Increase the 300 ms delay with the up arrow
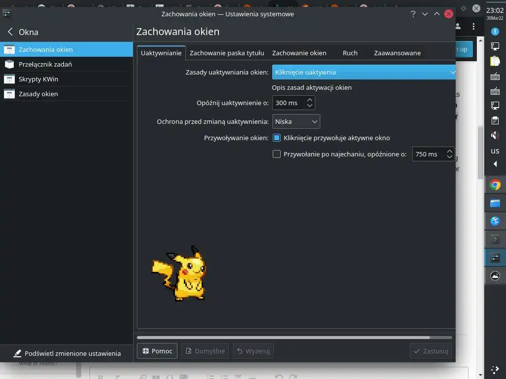This screenshot has height=379, width=506. click(310, 100)
